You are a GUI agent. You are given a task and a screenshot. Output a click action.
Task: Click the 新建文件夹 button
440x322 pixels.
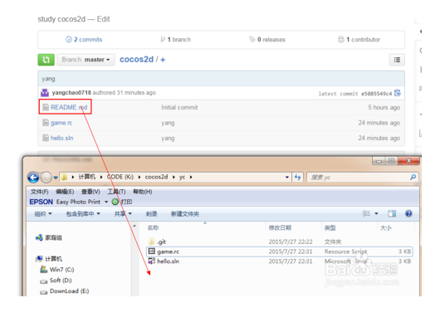(185, 214)
